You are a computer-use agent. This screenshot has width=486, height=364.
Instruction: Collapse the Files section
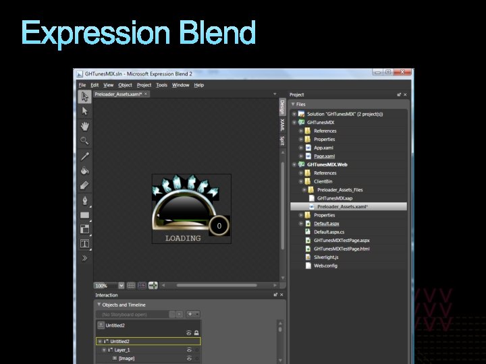[x=293, y=104]
